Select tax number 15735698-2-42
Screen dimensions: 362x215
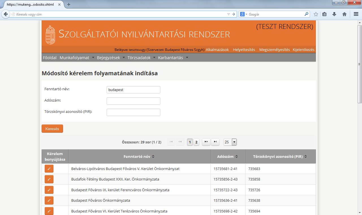click(225, 211)
